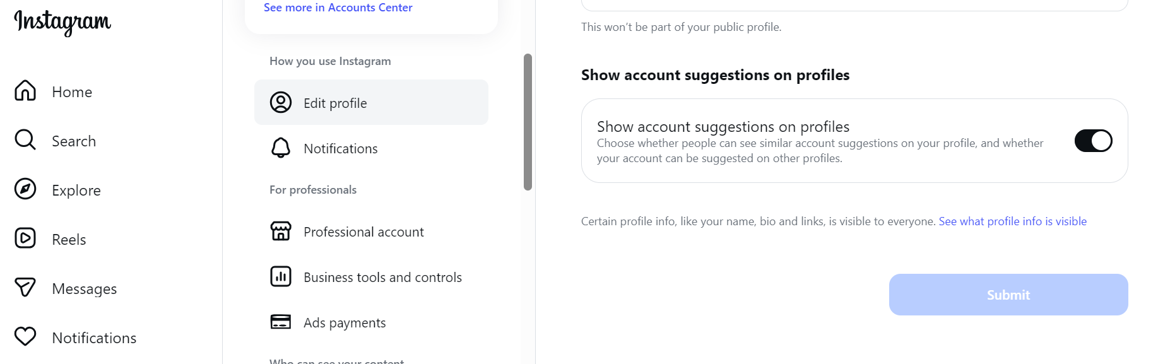Click the Professional account storefront icon
The width and height of the screenshot is (1158, 364).
[281, 231]
